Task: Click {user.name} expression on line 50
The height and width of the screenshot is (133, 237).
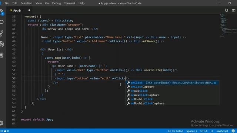Action: [x=87, y=66]
